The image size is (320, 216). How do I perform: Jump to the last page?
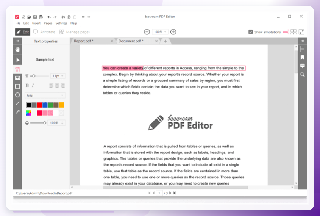[x=175, y=193]
